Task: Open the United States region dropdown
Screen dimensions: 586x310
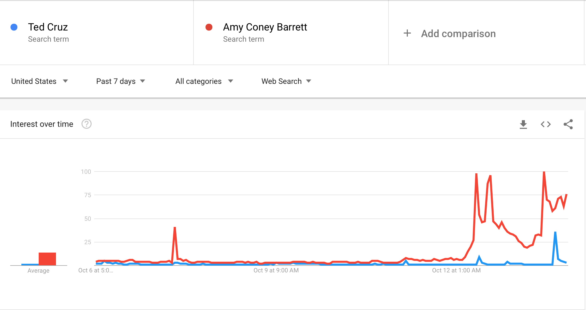Action: pyautogui.click(x=40, y=81)
